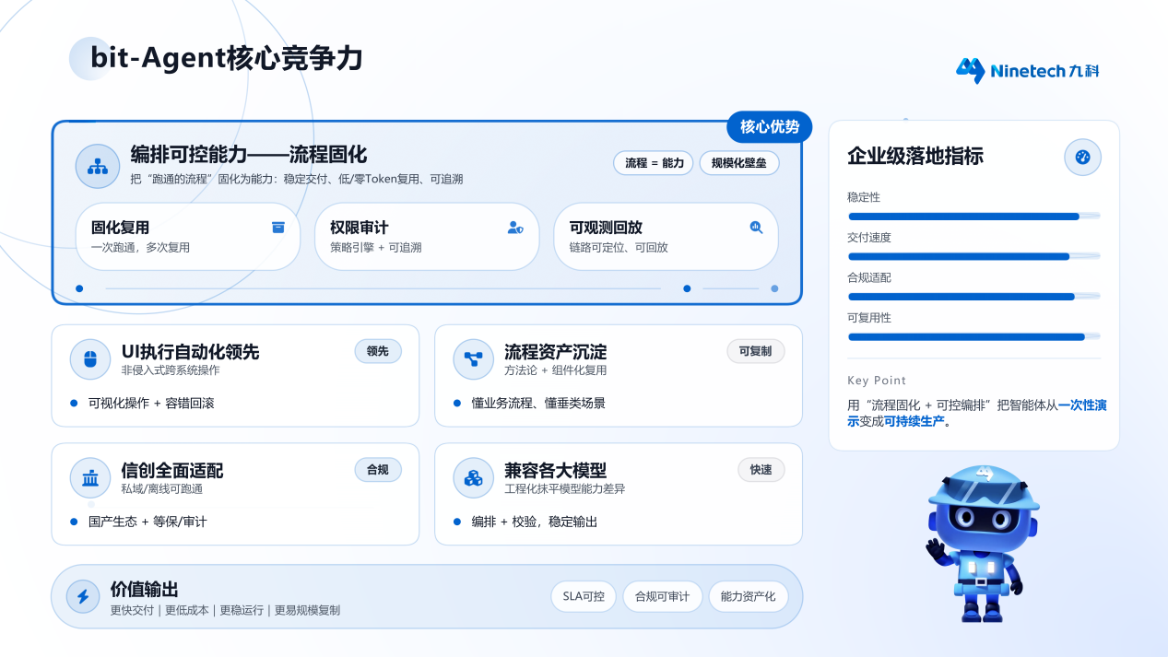
Task: Click the 流程资产沉淀 heading
Action: 555,352
